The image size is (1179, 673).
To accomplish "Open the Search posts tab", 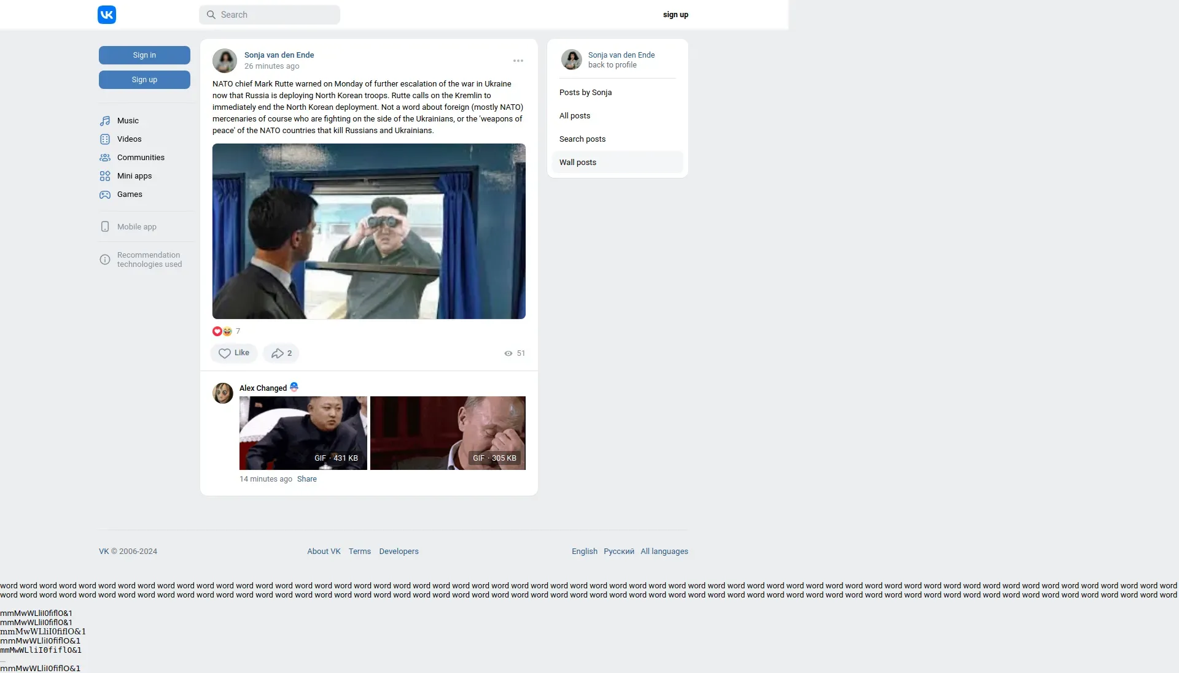I will click(x=582, y=139).
